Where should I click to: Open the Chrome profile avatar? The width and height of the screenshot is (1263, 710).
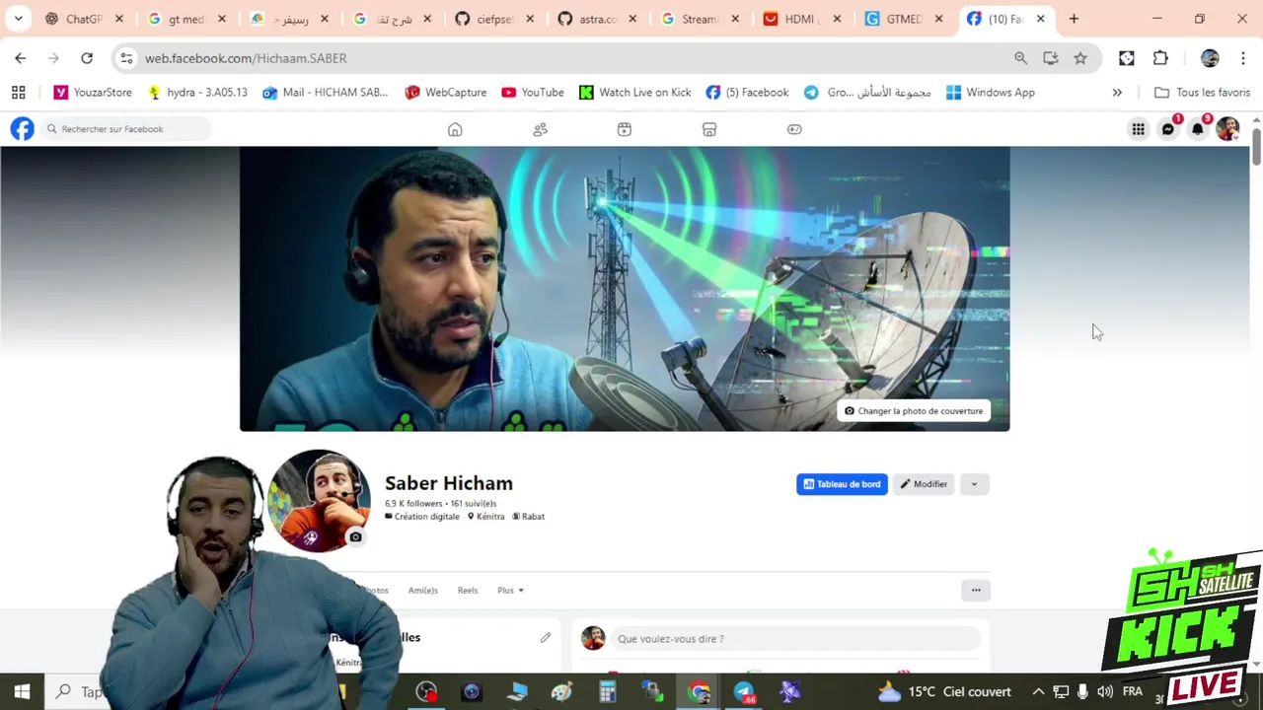pyautogui.click(x=1210, y=58)
